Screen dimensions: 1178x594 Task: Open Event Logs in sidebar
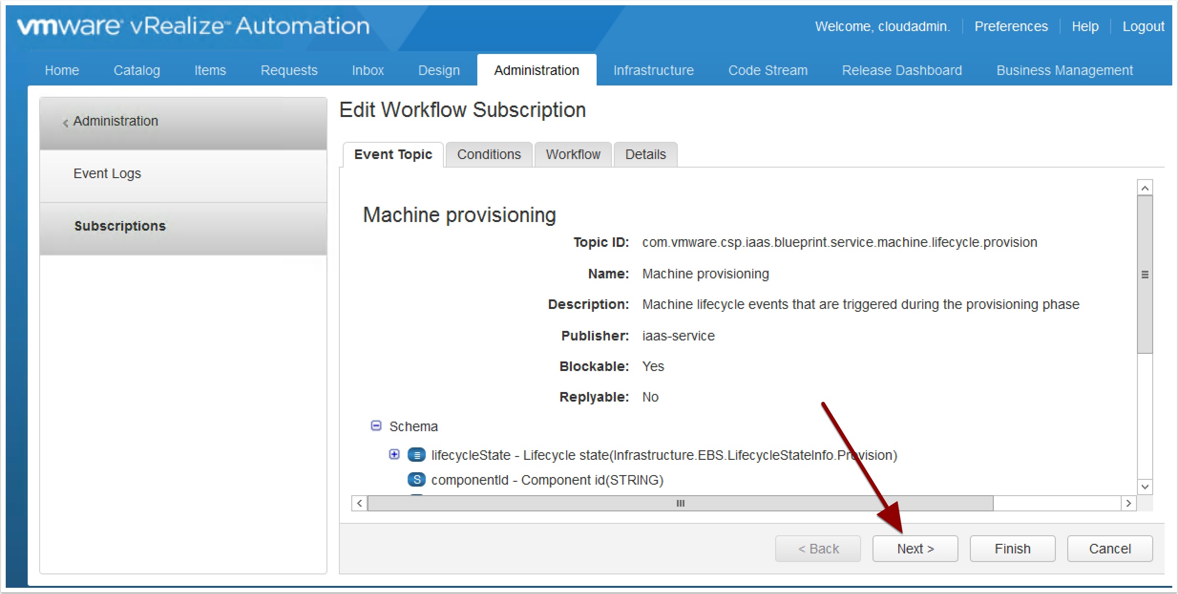point(107,173)
